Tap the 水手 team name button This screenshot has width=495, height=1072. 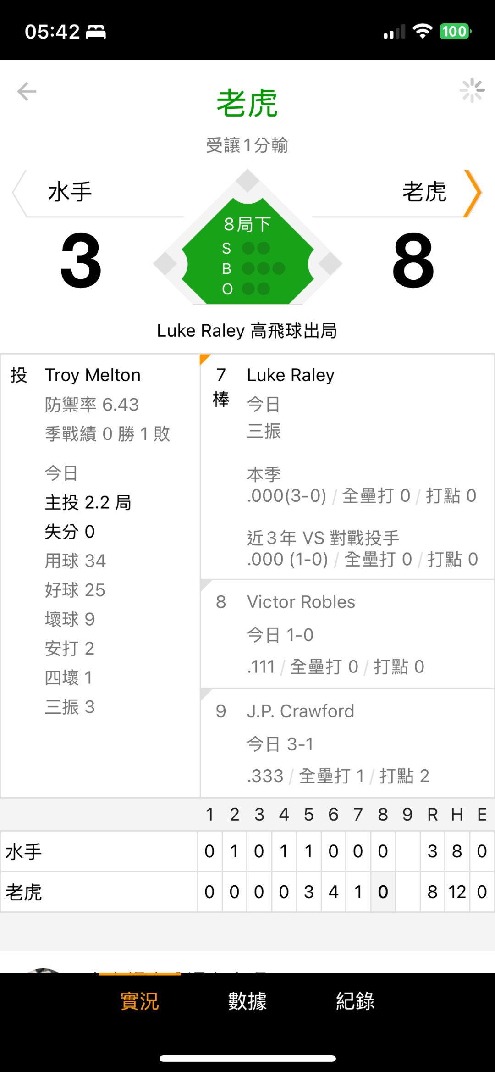(70, 192)
